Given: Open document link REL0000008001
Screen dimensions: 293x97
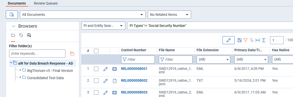Looking at the screenshot, I should pyautogui.click(x=134, y=69).
